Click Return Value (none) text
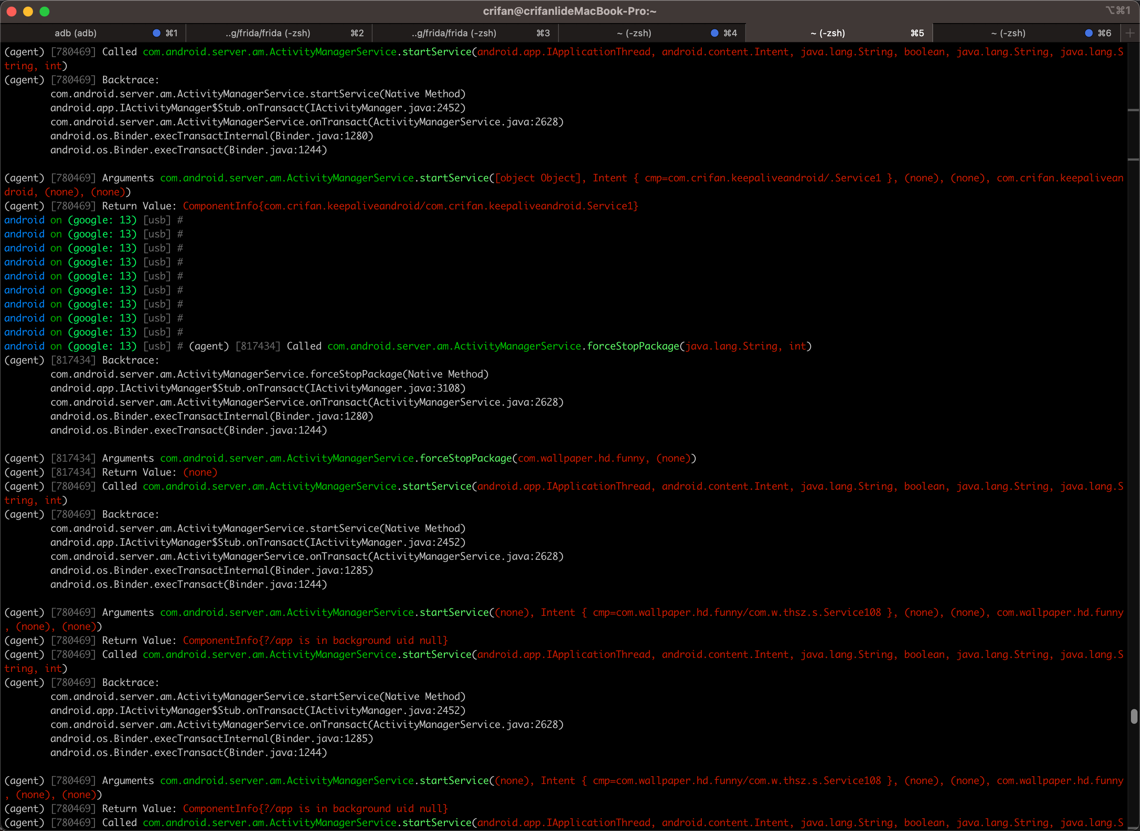The width and height of the screenshot is (1140, 831). tap(160, 472)
